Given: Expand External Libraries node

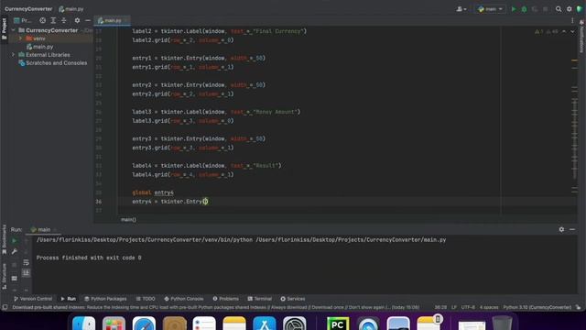Looking at the screenshot, I should 14,55.
